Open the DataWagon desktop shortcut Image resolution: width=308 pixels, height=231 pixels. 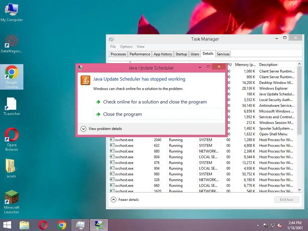(12, 44)
